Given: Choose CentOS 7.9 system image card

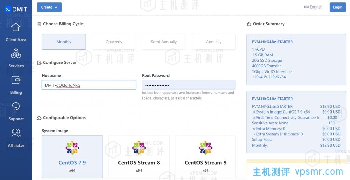Looking at the screenshot, I should (72, 156).
